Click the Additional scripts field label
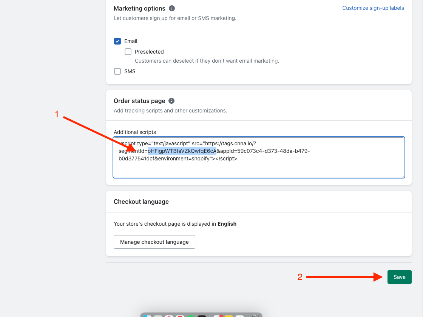 tap(135, 132)
